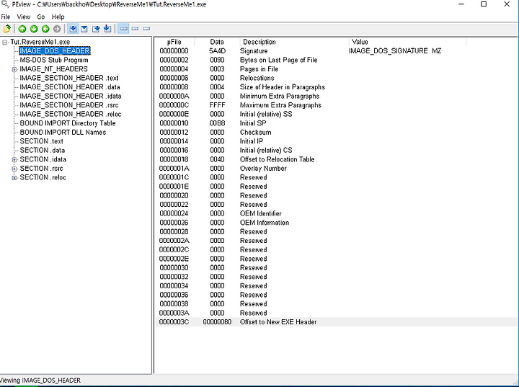Expand the IMAGE_NT_HEADERS node
Image resolution: width=519 pixels, height=387 pixels.
pos(14,69)
